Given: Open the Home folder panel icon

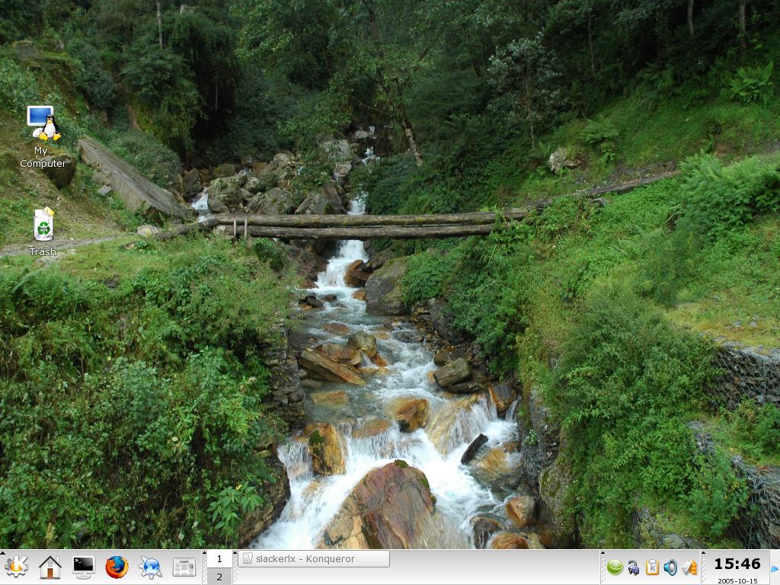Looking at the screenshot, I should 50,567.
